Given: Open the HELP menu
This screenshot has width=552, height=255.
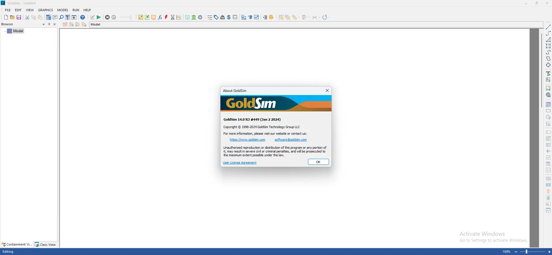Looking at the screenshot, I should point(87,10).
